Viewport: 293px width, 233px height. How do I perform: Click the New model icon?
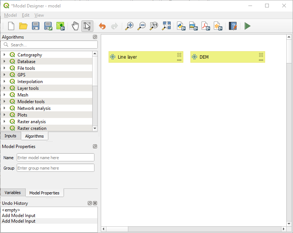(11, 26)
